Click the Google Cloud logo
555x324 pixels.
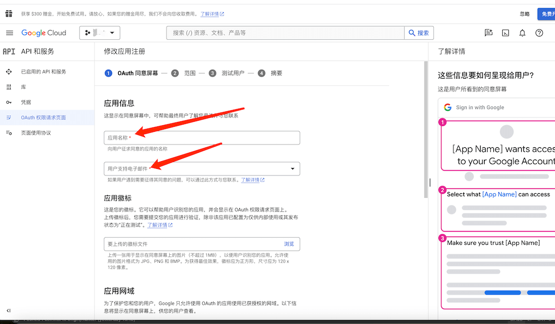click(x=44, y=33)
